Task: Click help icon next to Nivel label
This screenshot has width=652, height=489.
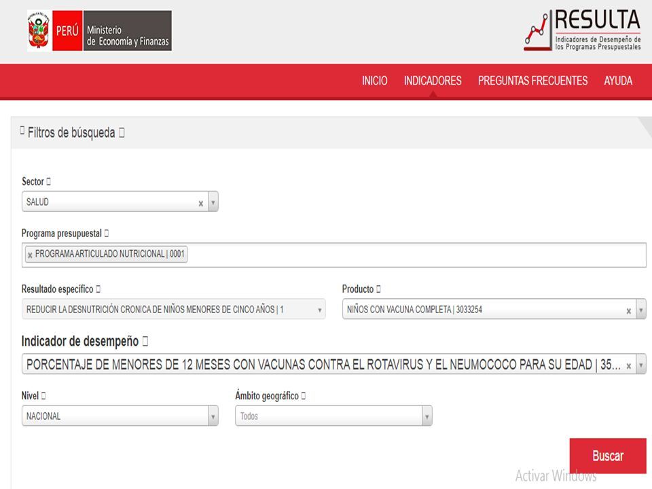Action: coord(43,395)
